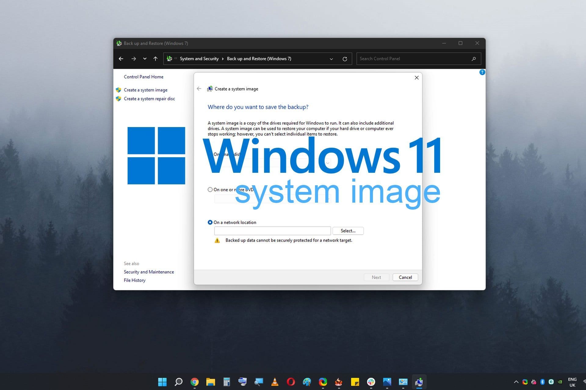Image resolution: width=586 pixels, height=390 pixels.
Task: Expand the address bar history dropdown
Action: 331,59
